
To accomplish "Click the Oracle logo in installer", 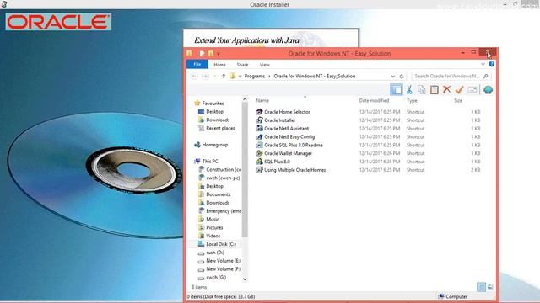I will coord(58,22).
